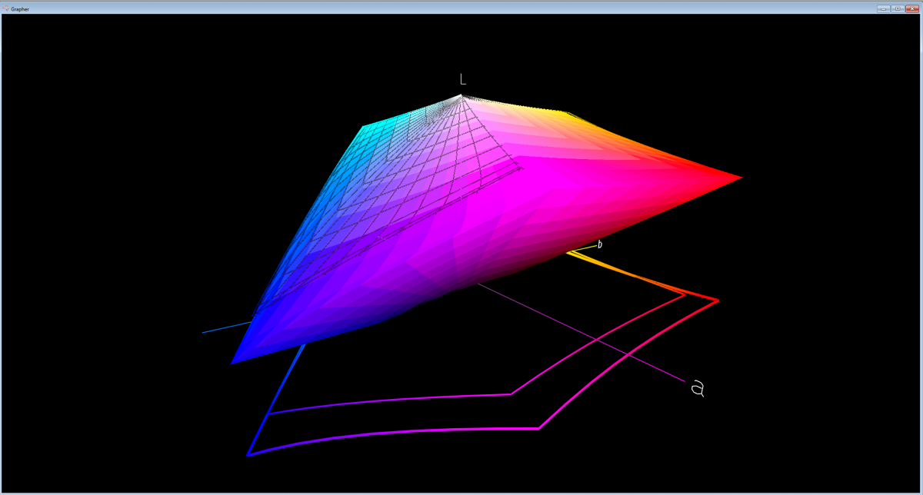
Task: Select the handwritten "a" axis label
Action: [x=698, y=388]
